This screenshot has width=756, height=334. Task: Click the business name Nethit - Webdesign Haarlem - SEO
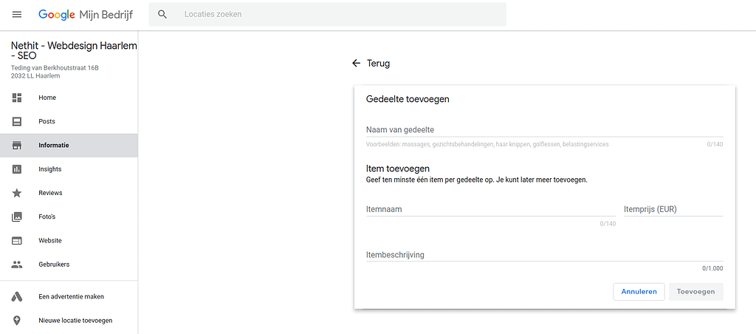(75, 51)
